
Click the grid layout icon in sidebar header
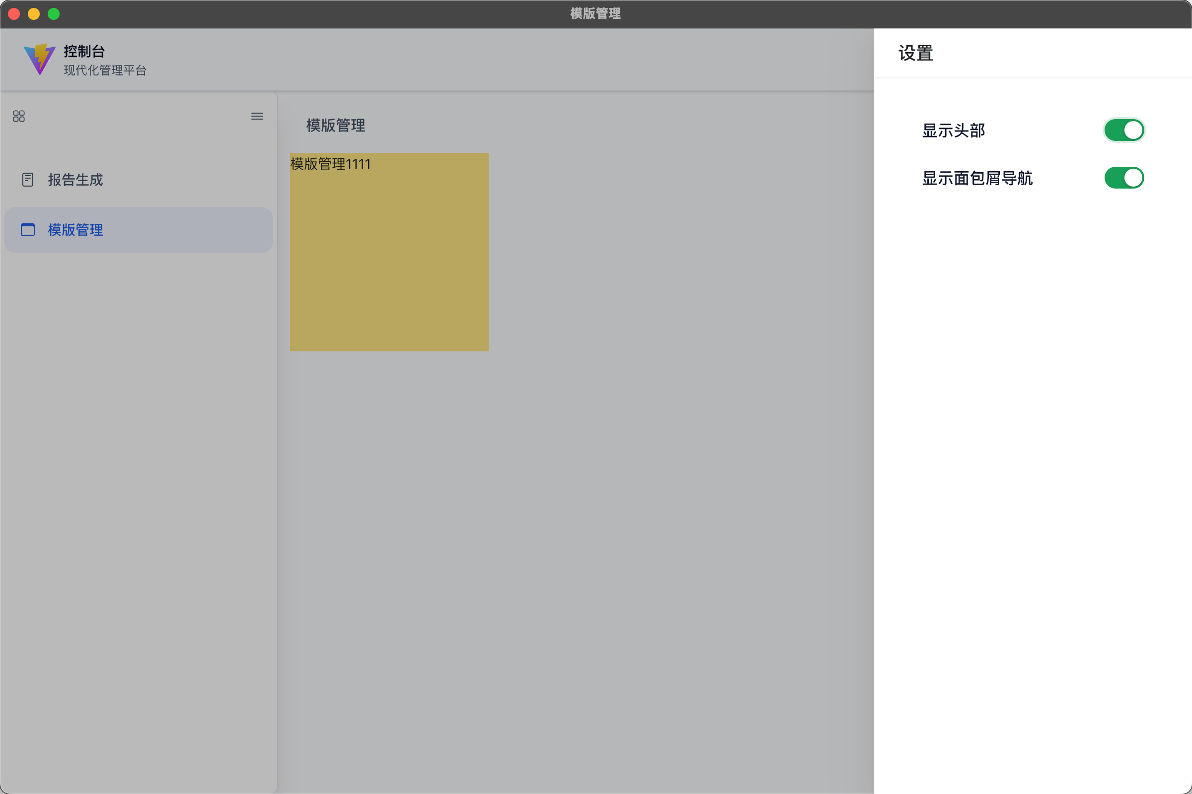pyautogui.click(x=19, y=117)
